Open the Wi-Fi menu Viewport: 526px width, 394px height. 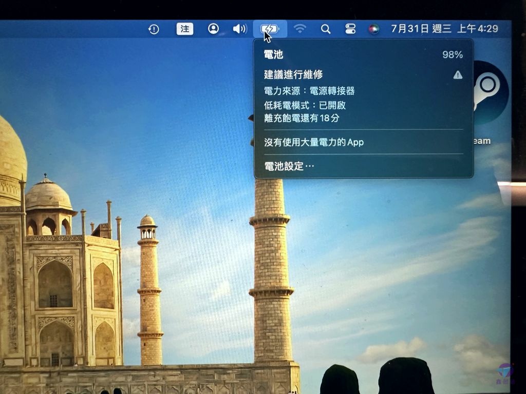coord(299,29)
